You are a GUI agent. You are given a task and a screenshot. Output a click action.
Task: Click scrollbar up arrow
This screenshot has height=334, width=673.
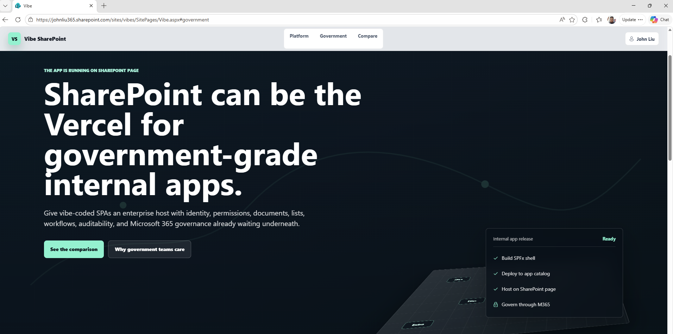point(670,30)
